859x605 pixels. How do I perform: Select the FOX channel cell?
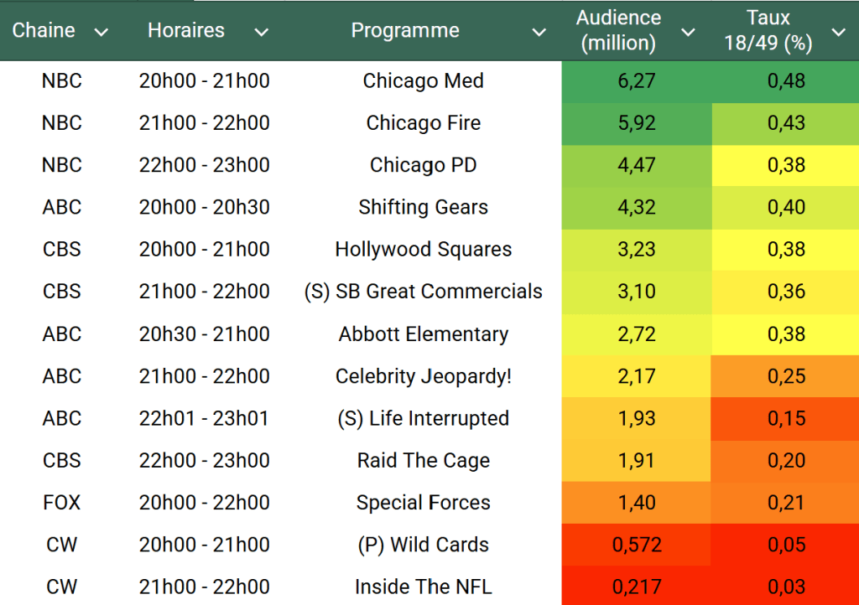tap(62, 503)
